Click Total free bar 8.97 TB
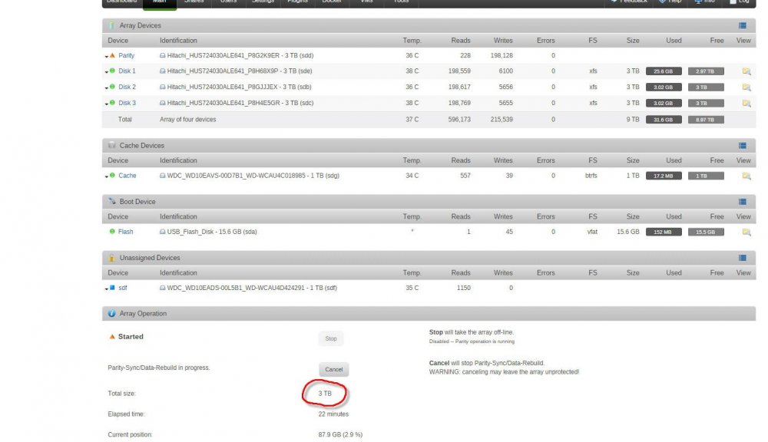 (x=706, y=120)
